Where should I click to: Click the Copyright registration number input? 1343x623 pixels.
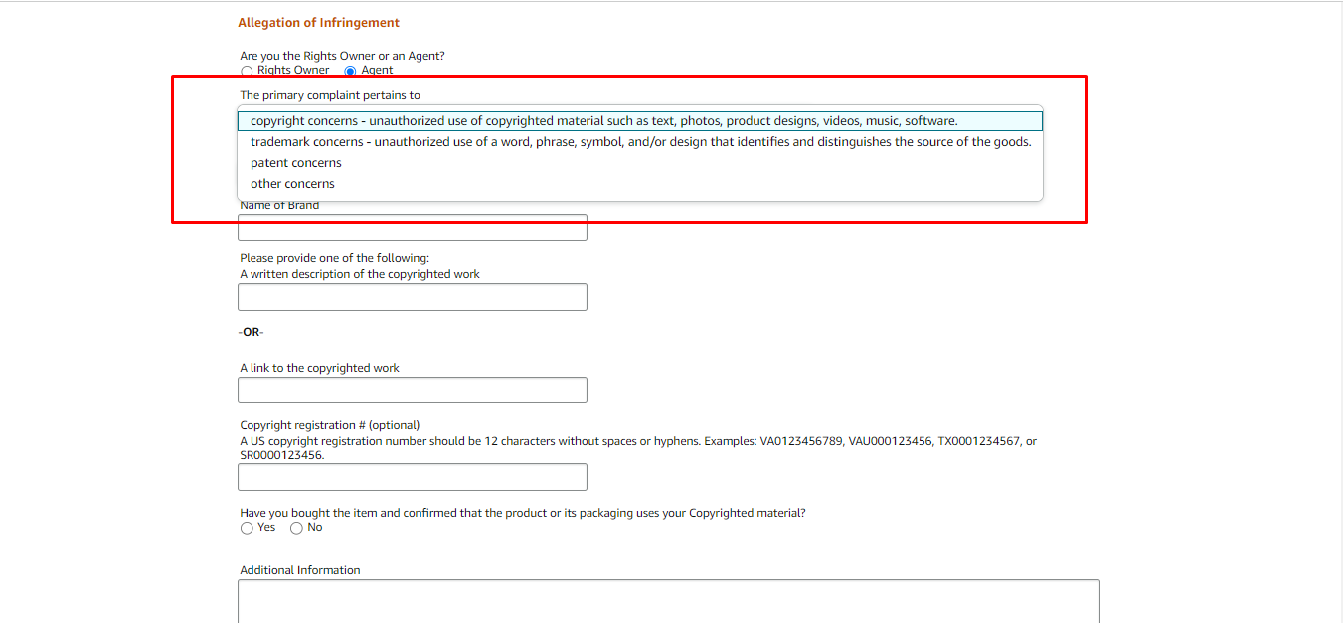[412, 477]
